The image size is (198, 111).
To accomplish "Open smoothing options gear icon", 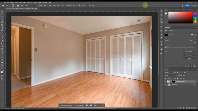I will coord(79,6).
